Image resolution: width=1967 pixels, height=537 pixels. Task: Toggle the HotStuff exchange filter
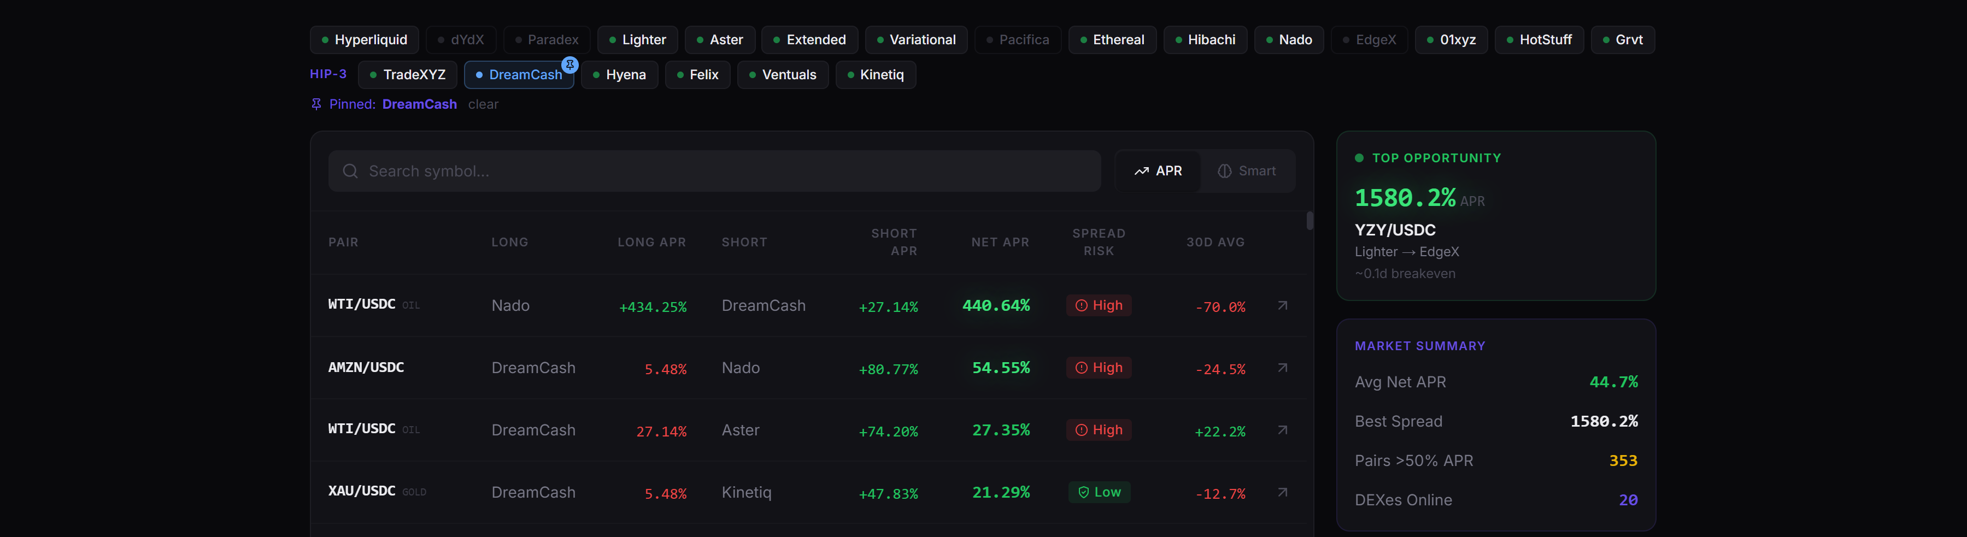click(x=1540, y=40)
